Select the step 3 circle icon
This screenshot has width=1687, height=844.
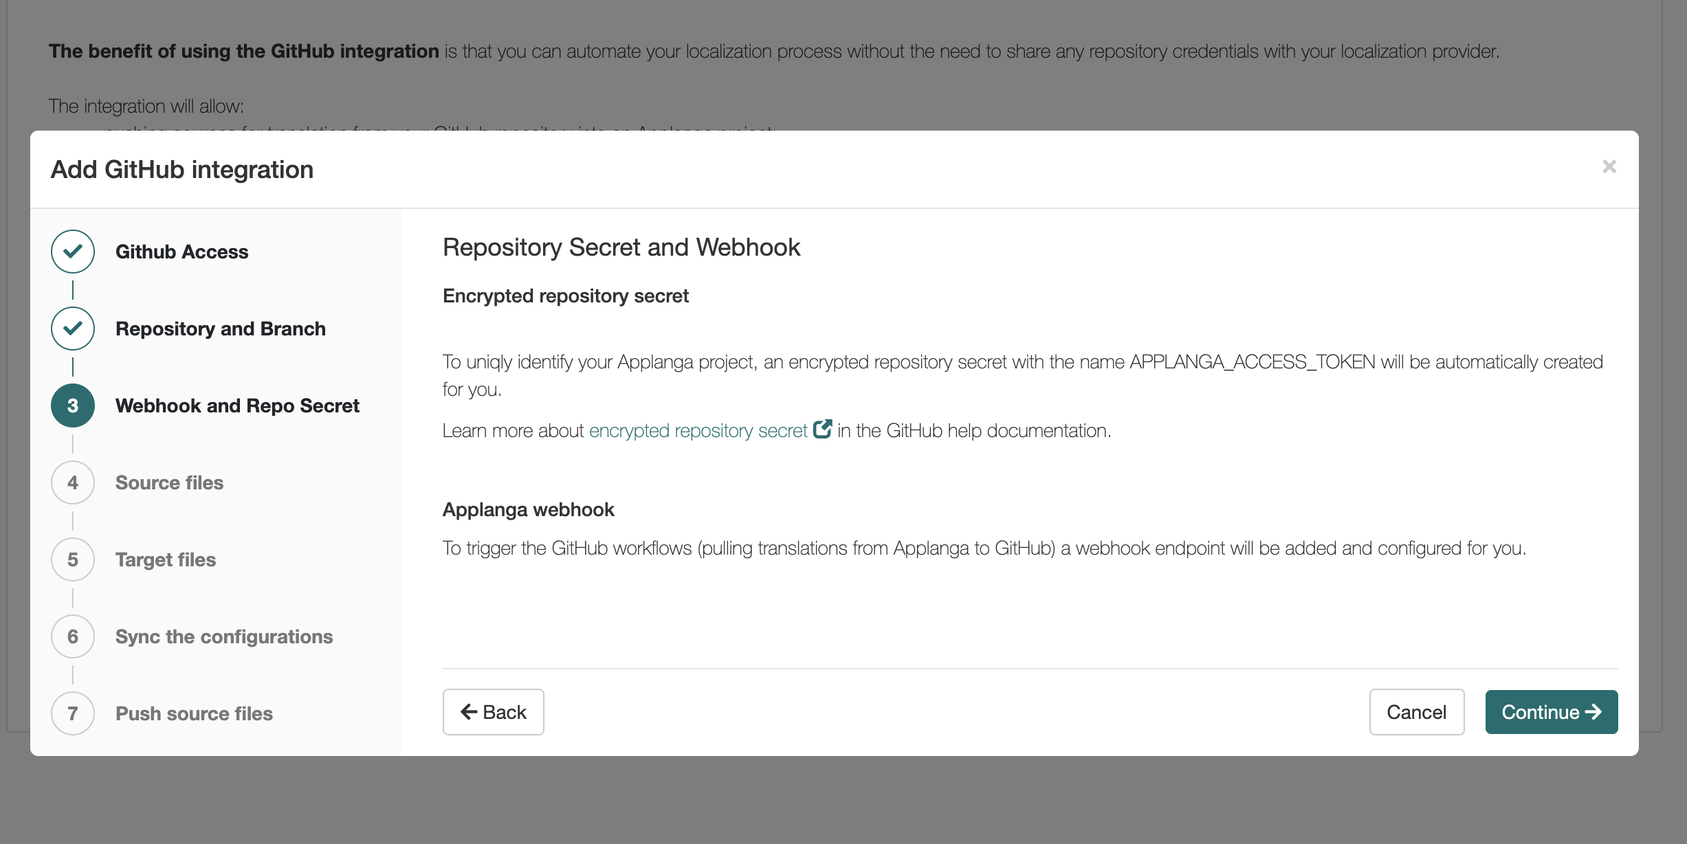(x=73, y=406)
